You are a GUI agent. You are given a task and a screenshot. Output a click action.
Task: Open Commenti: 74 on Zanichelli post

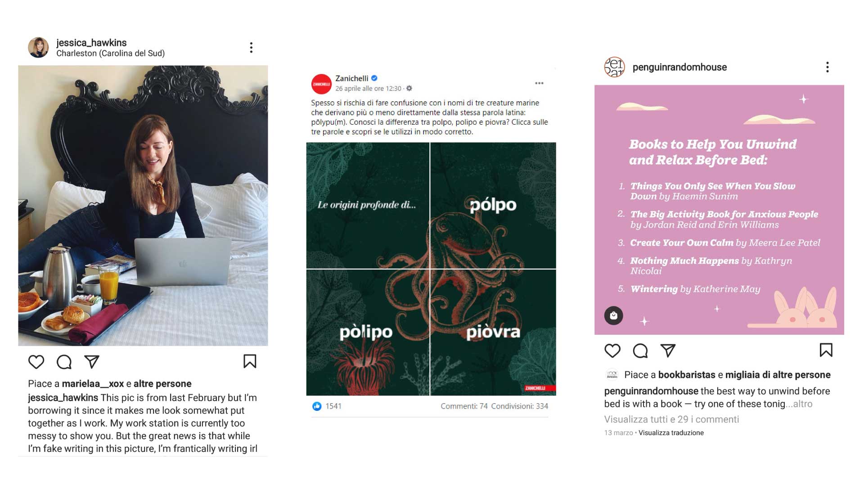464,406
